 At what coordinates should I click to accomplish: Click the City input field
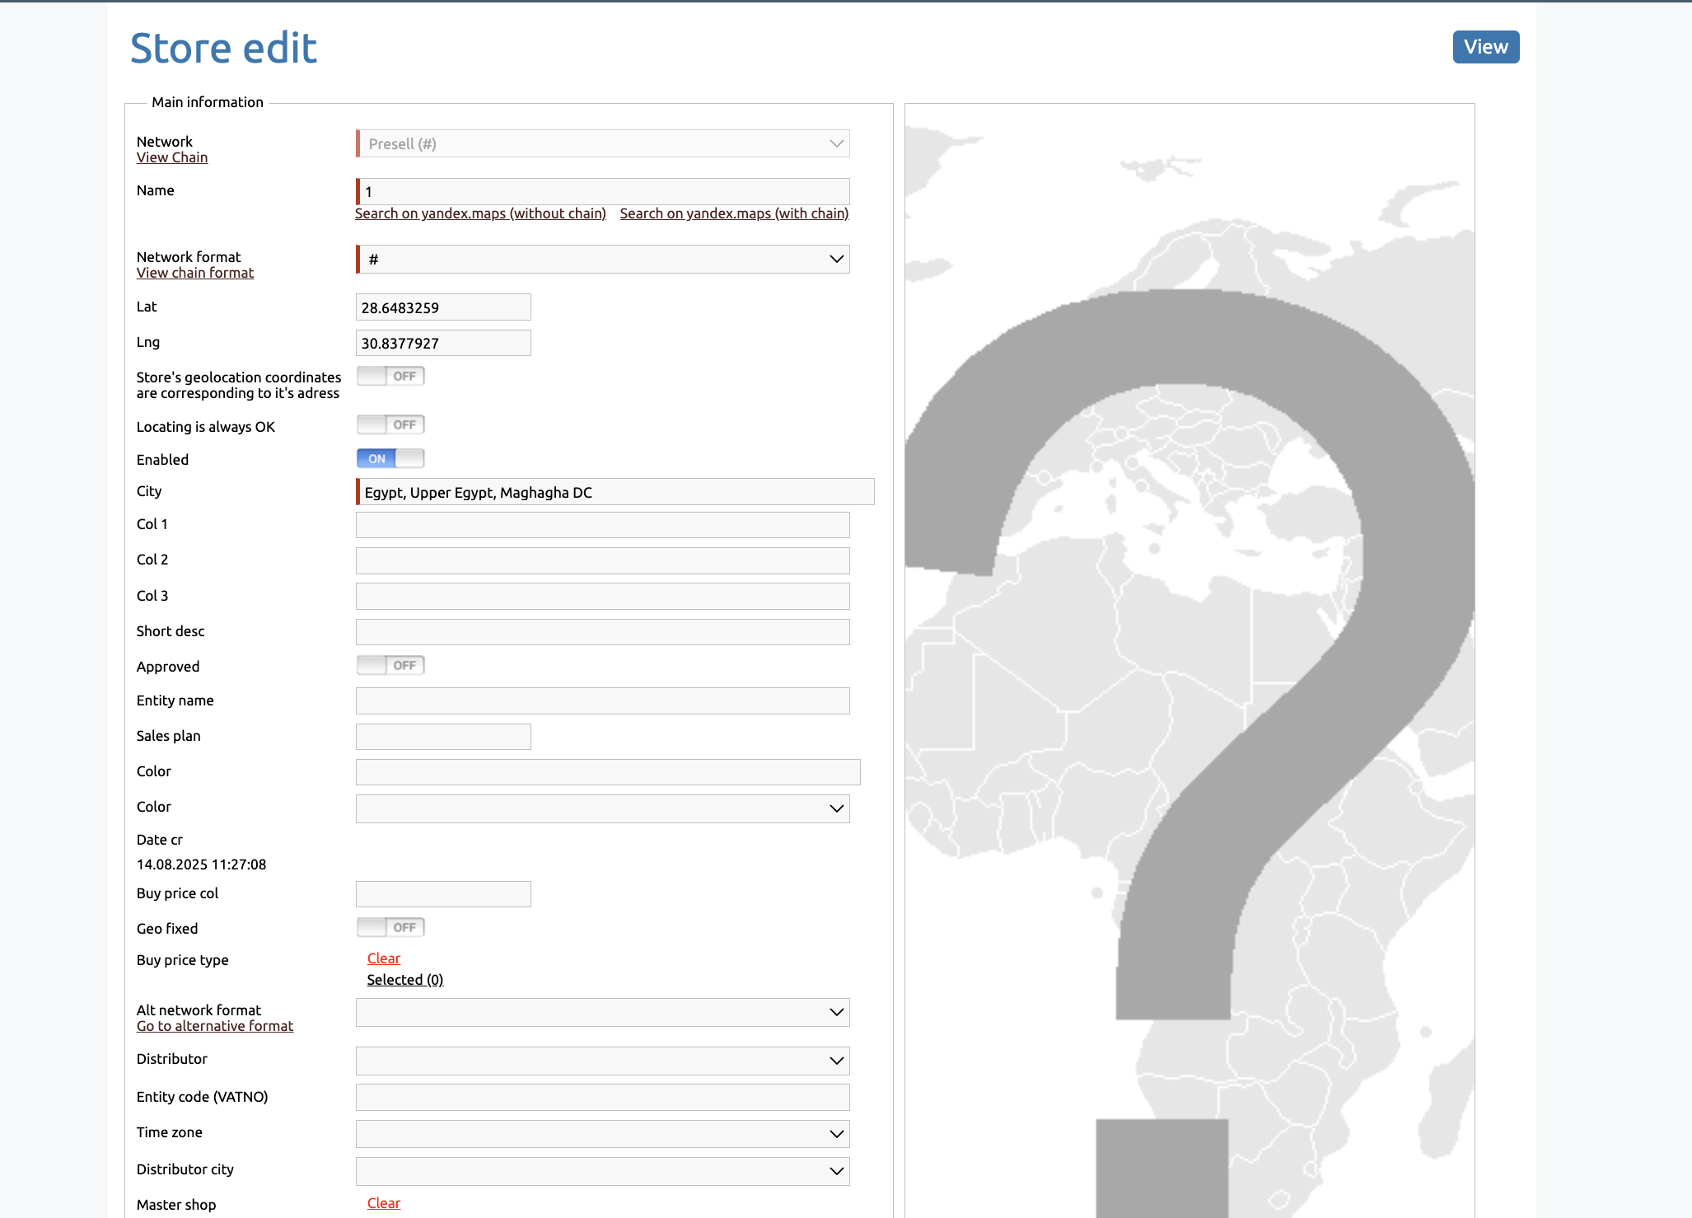tap(615, 492)
